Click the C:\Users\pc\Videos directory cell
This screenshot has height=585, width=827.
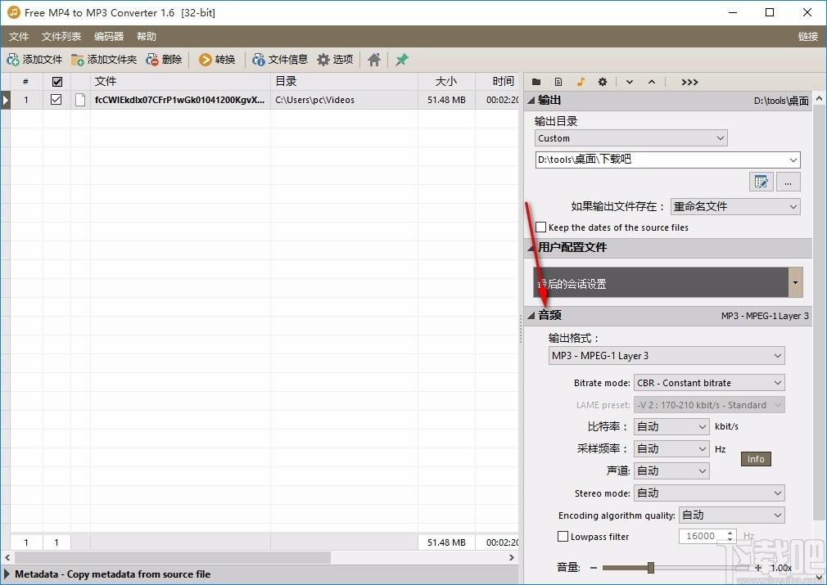click(x=344, y=100)
